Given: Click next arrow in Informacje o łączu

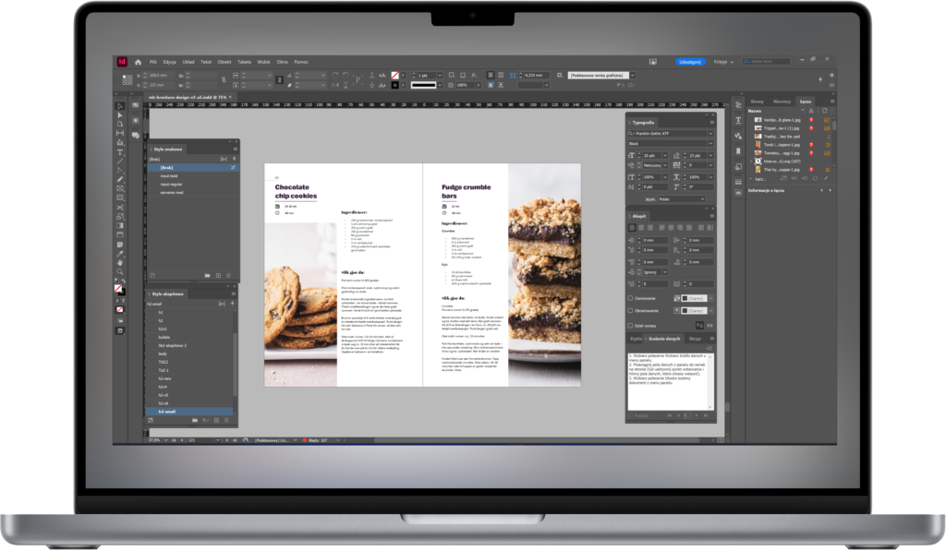Looking at the screenshot, I should [831, 190].
